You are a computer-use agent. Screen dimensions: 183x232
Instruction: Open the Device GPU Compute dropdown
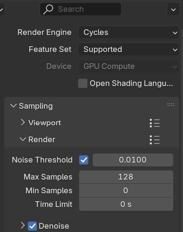pyautogui.click(x=129, y=67)
